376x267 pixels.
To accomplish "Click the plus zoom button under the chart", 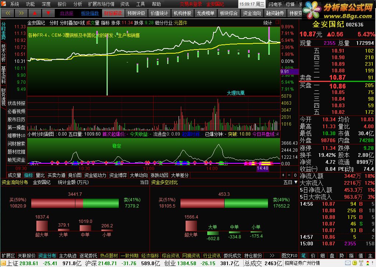I will tap(283, 175).
